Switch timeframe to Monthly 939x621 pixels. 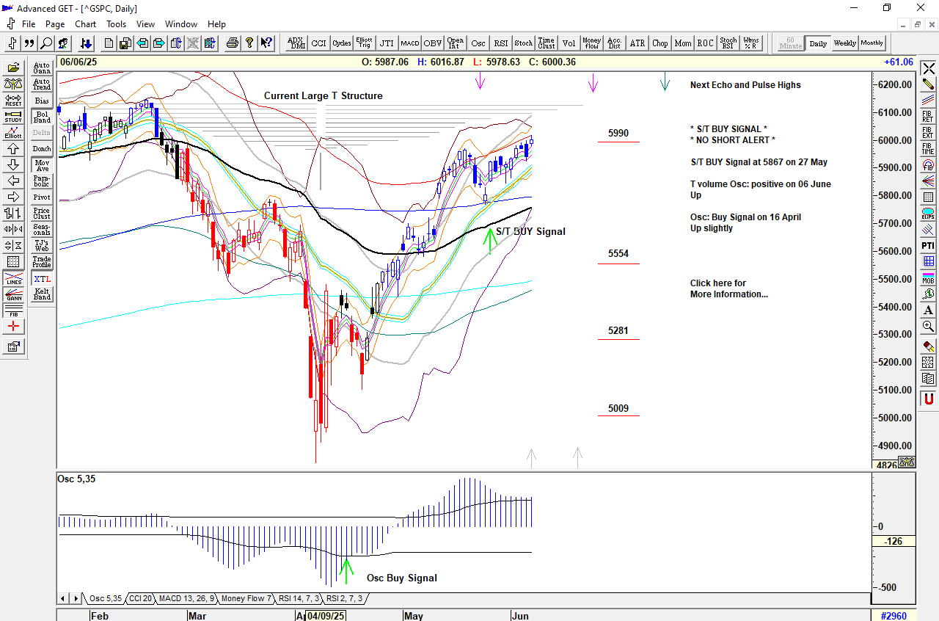click(x=872, y=43)
